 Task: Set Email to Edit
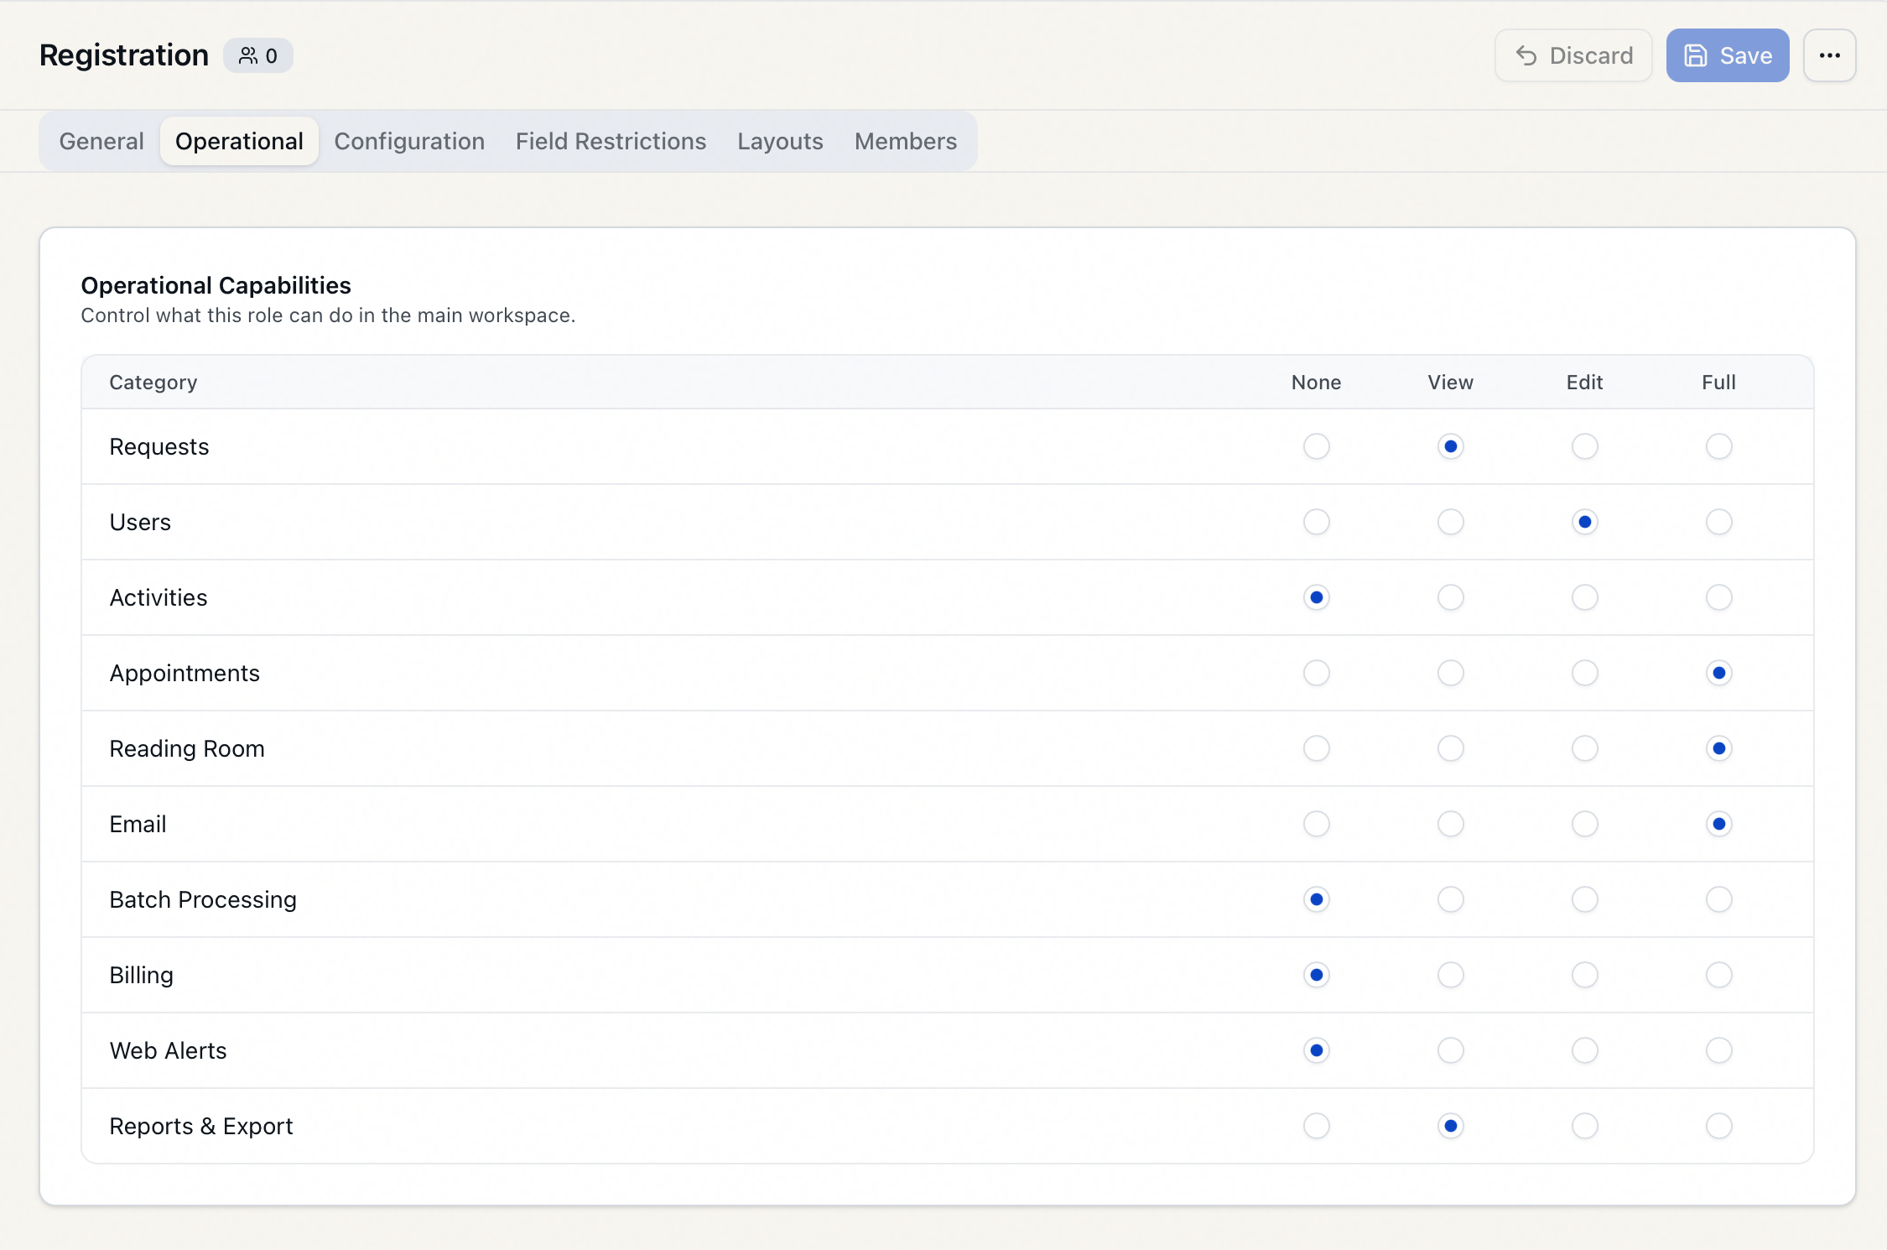[x=1585, y=824]
